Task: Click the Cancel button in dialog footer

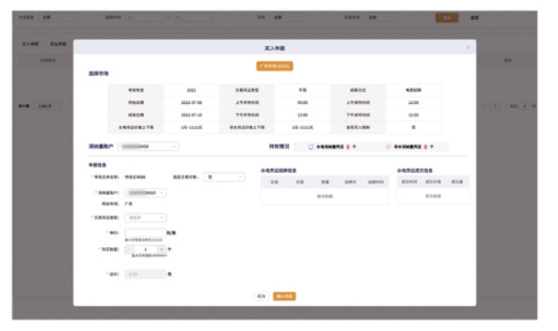Action: click(x=262, y=296)
